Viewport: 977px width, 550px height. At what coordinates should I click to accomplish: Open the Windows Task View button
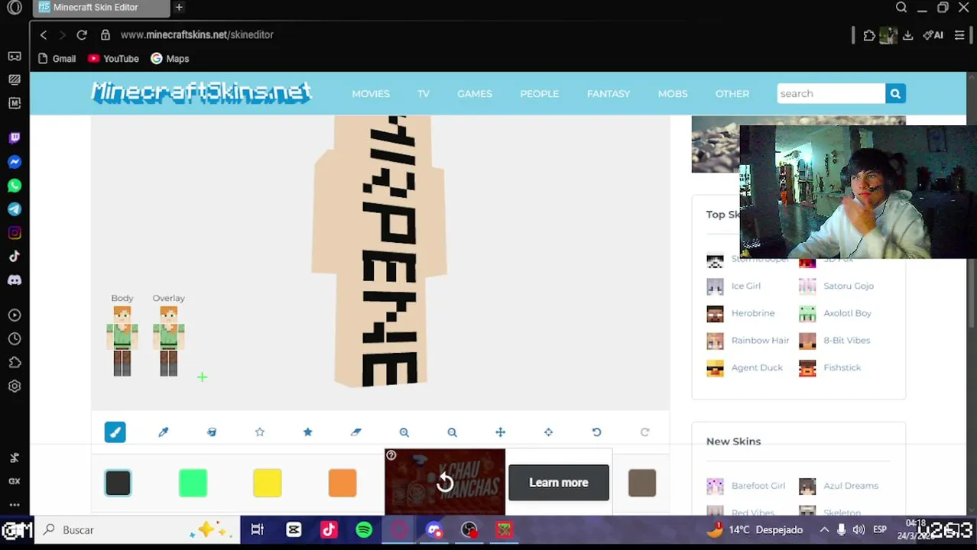click(258, 529)
